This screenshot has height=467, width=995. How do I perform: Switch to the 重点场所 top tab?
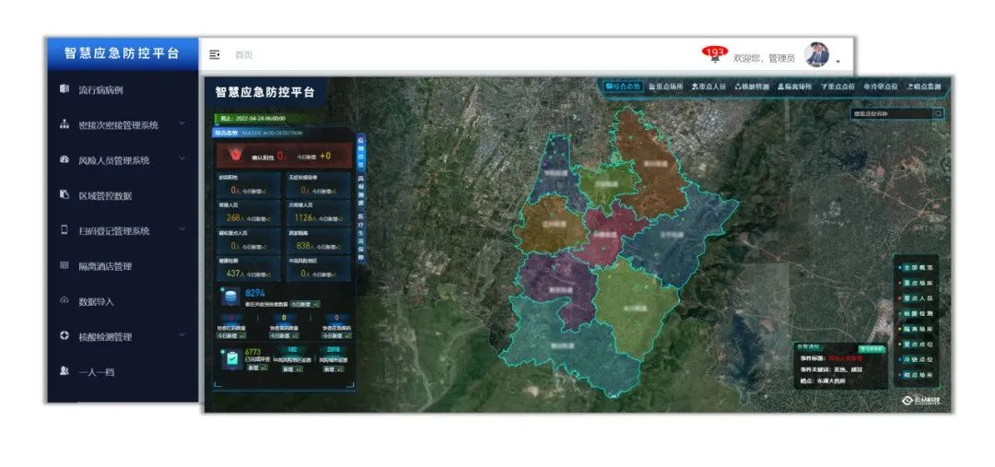point(666,87)
